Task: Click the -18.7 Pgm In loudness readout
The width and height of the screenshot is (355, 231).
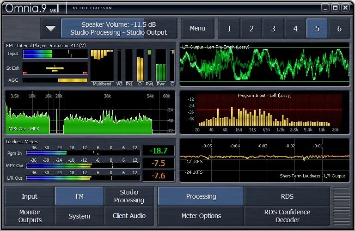Action: (x=159, y=151)
